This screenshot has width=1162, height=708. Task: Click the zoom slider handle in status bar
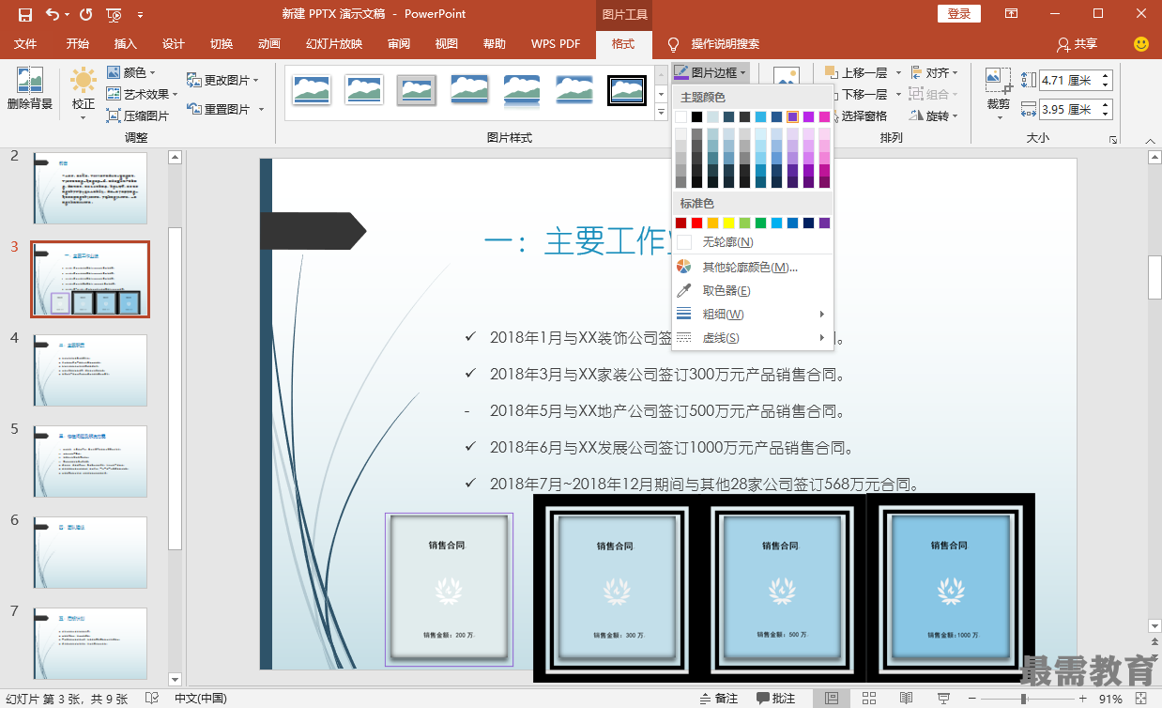click(1022, 699)
